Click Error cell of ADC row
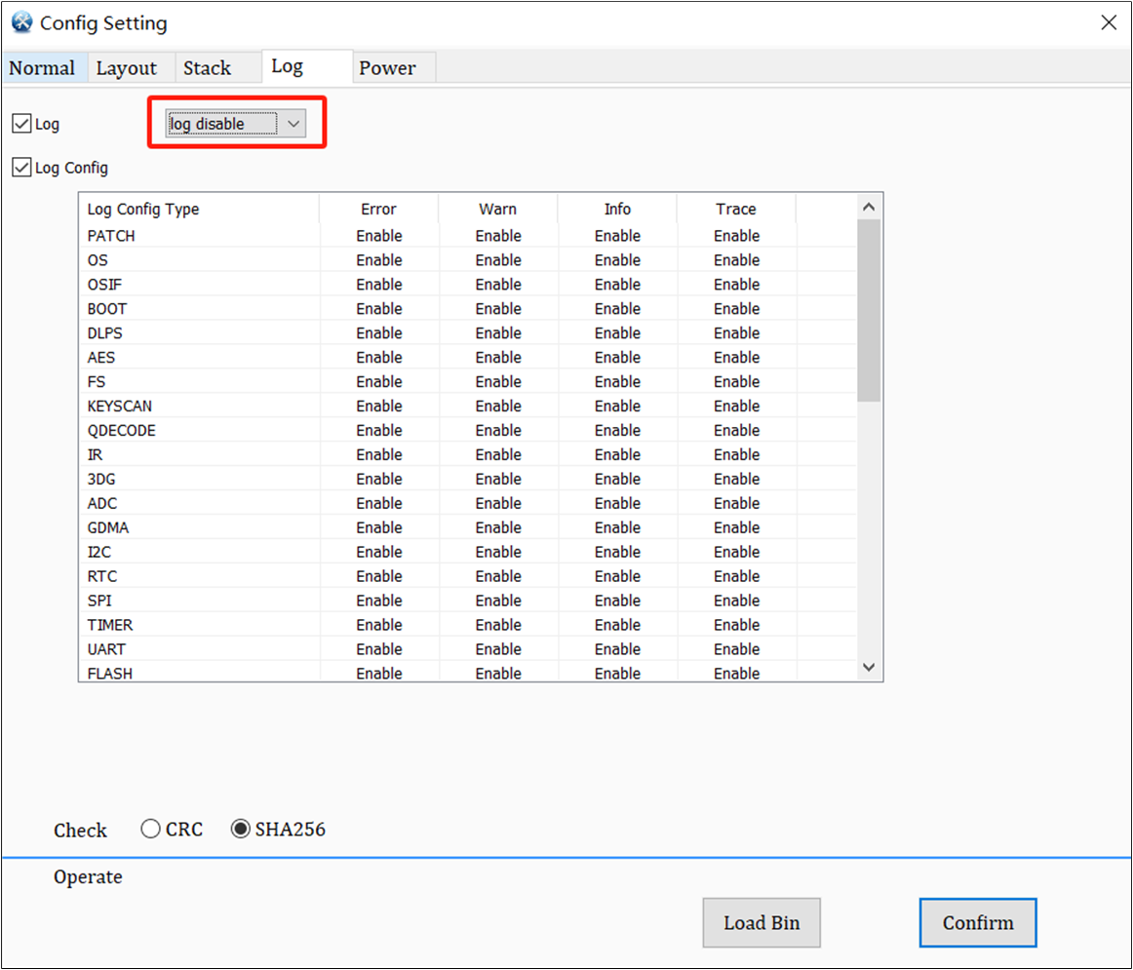1133x970 pixels. pos(379,503)
